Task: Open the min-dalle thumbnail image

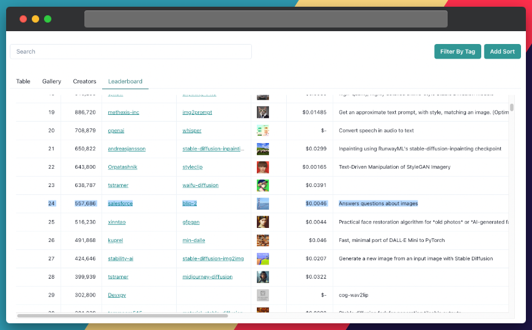Action: tap(262, 240)
